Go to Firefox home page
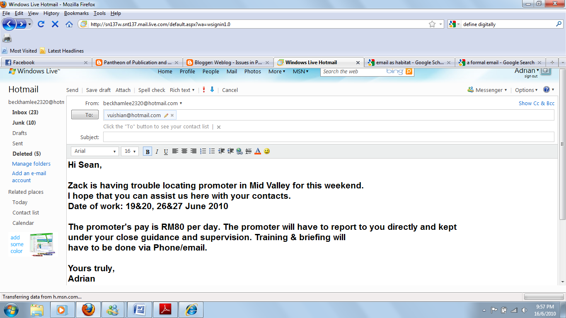The width and height of the screenshot is (566, 318). [69, 24]
